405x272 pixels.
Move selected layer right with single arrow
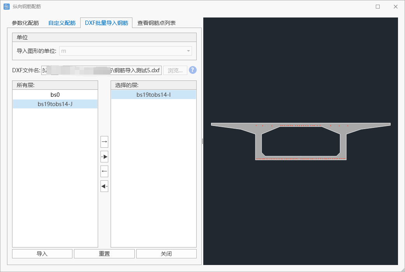104,142
